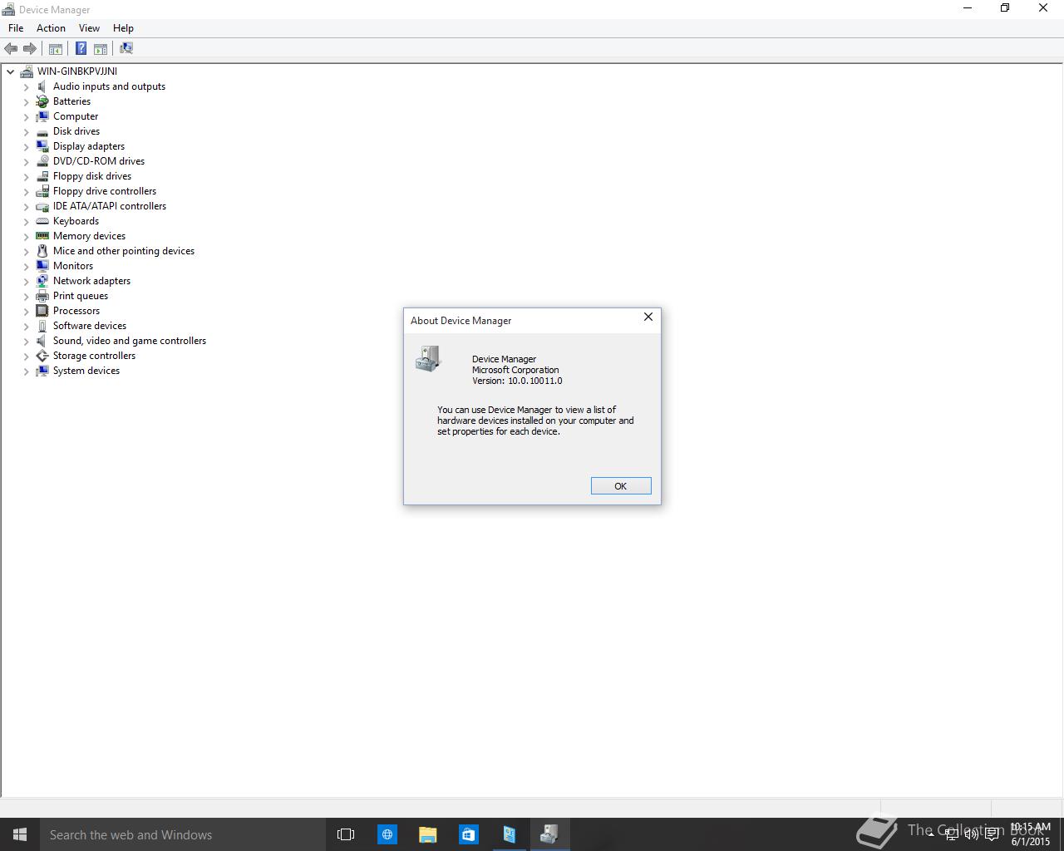The height and width of the screenshot is (851, 1064).
Task: Select the Print queues printer icon
Action: pyautogui.click(x=42, y=296)
